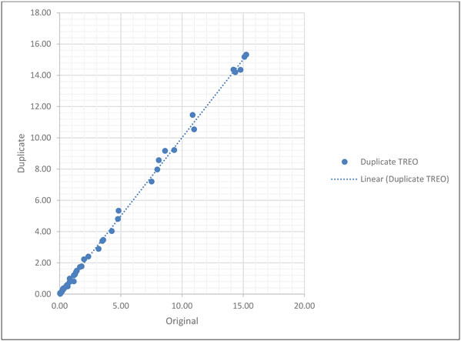Select the 20.00 horizontal axis label

pyautogui.click(x=304, y=306)
